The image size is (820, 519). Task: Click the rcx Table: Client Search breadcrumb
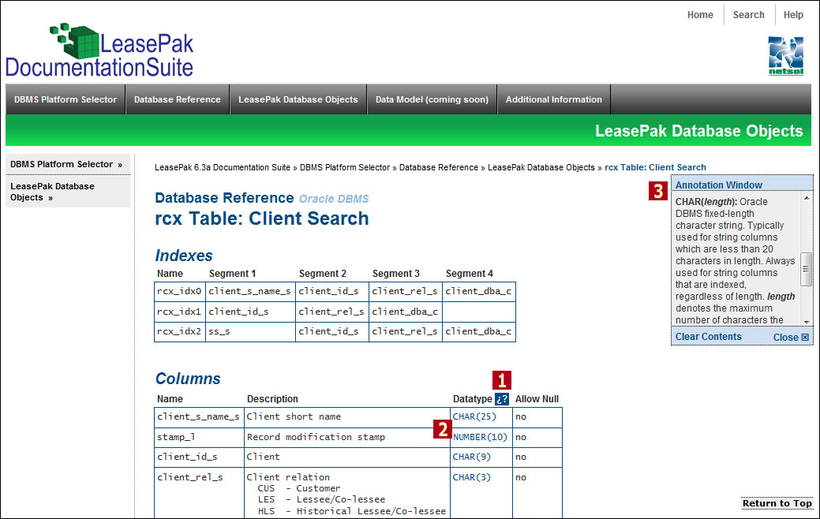[655, 167]
